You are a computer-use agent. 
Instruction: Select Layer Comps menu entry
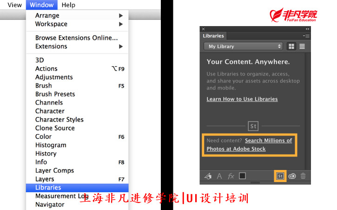(77, 170)
